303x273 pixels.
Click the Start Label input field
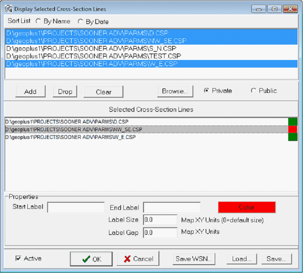tap(76, 207)
